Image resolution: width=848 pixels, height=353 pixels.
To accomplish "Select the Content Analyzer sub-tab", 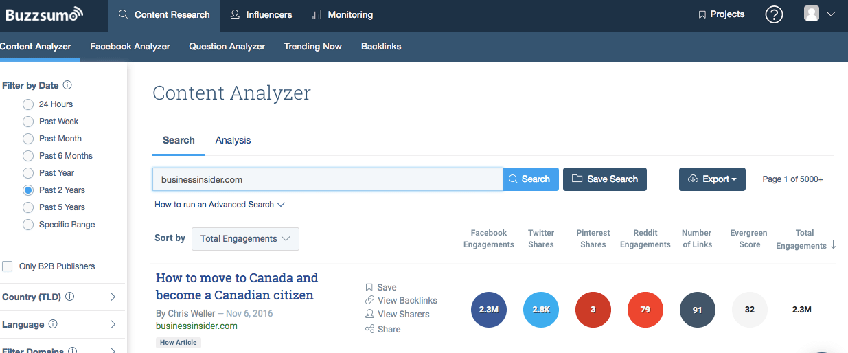I will tap(36, 47).
